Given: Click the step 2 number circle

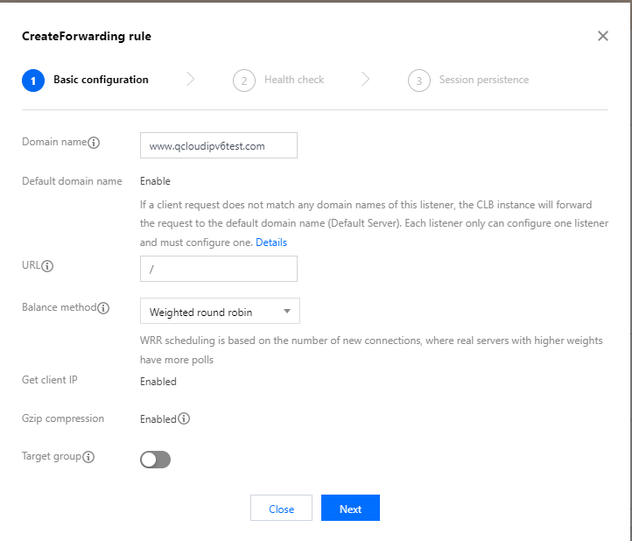Looking at the screenshot, I should [243, 81].
